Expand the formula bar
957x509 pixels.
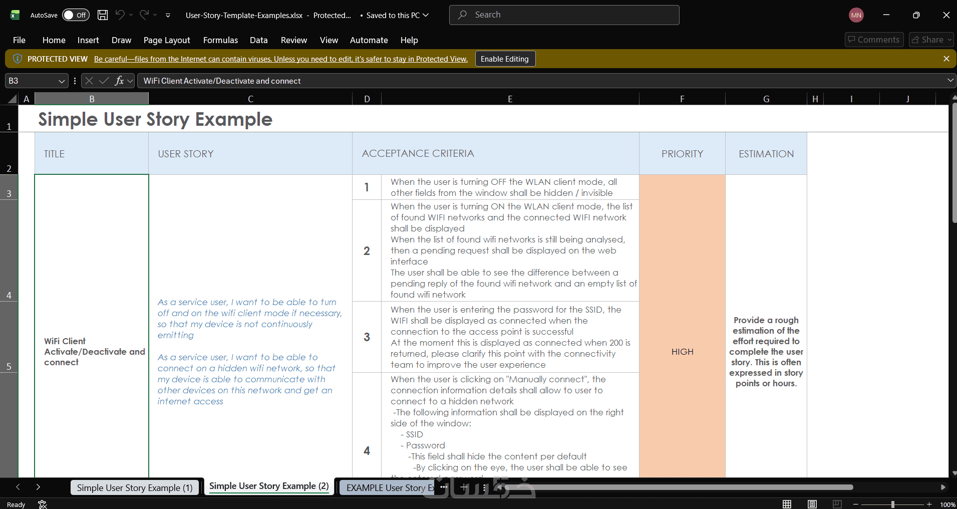(950, 80)
